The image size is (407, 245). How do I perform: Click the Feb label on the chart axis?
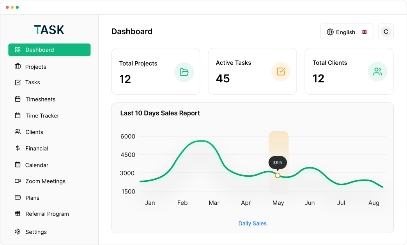tap(182, 202)
